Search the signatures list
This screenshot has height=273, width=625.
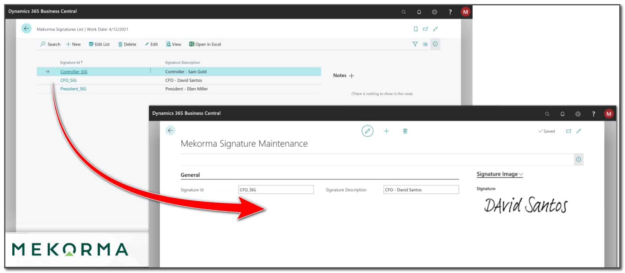(50, 44)
